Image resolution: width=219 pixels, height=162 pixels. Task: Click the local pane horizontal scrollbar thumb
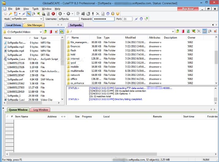click(24, 103)
